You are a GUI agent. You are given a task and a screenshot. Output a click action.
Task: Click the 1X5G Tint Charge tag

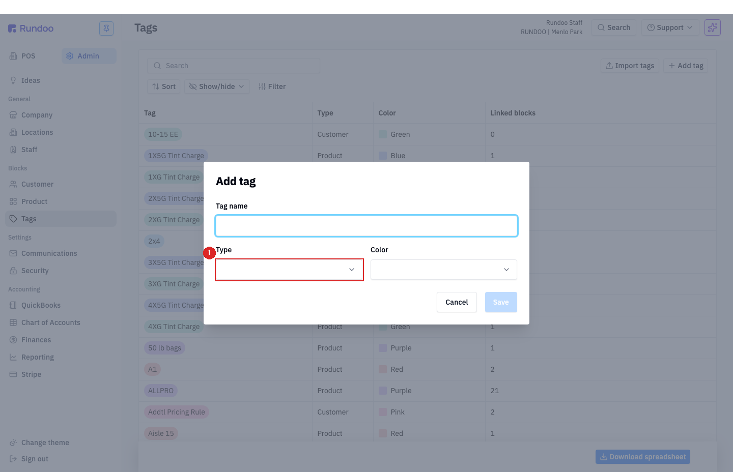point(176,156)
